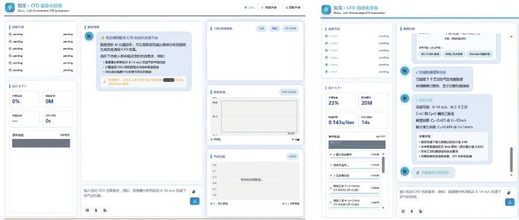Toggle continuity legend under the convergence chart
The width and height of the screenshot is (519, 220).
216,139
